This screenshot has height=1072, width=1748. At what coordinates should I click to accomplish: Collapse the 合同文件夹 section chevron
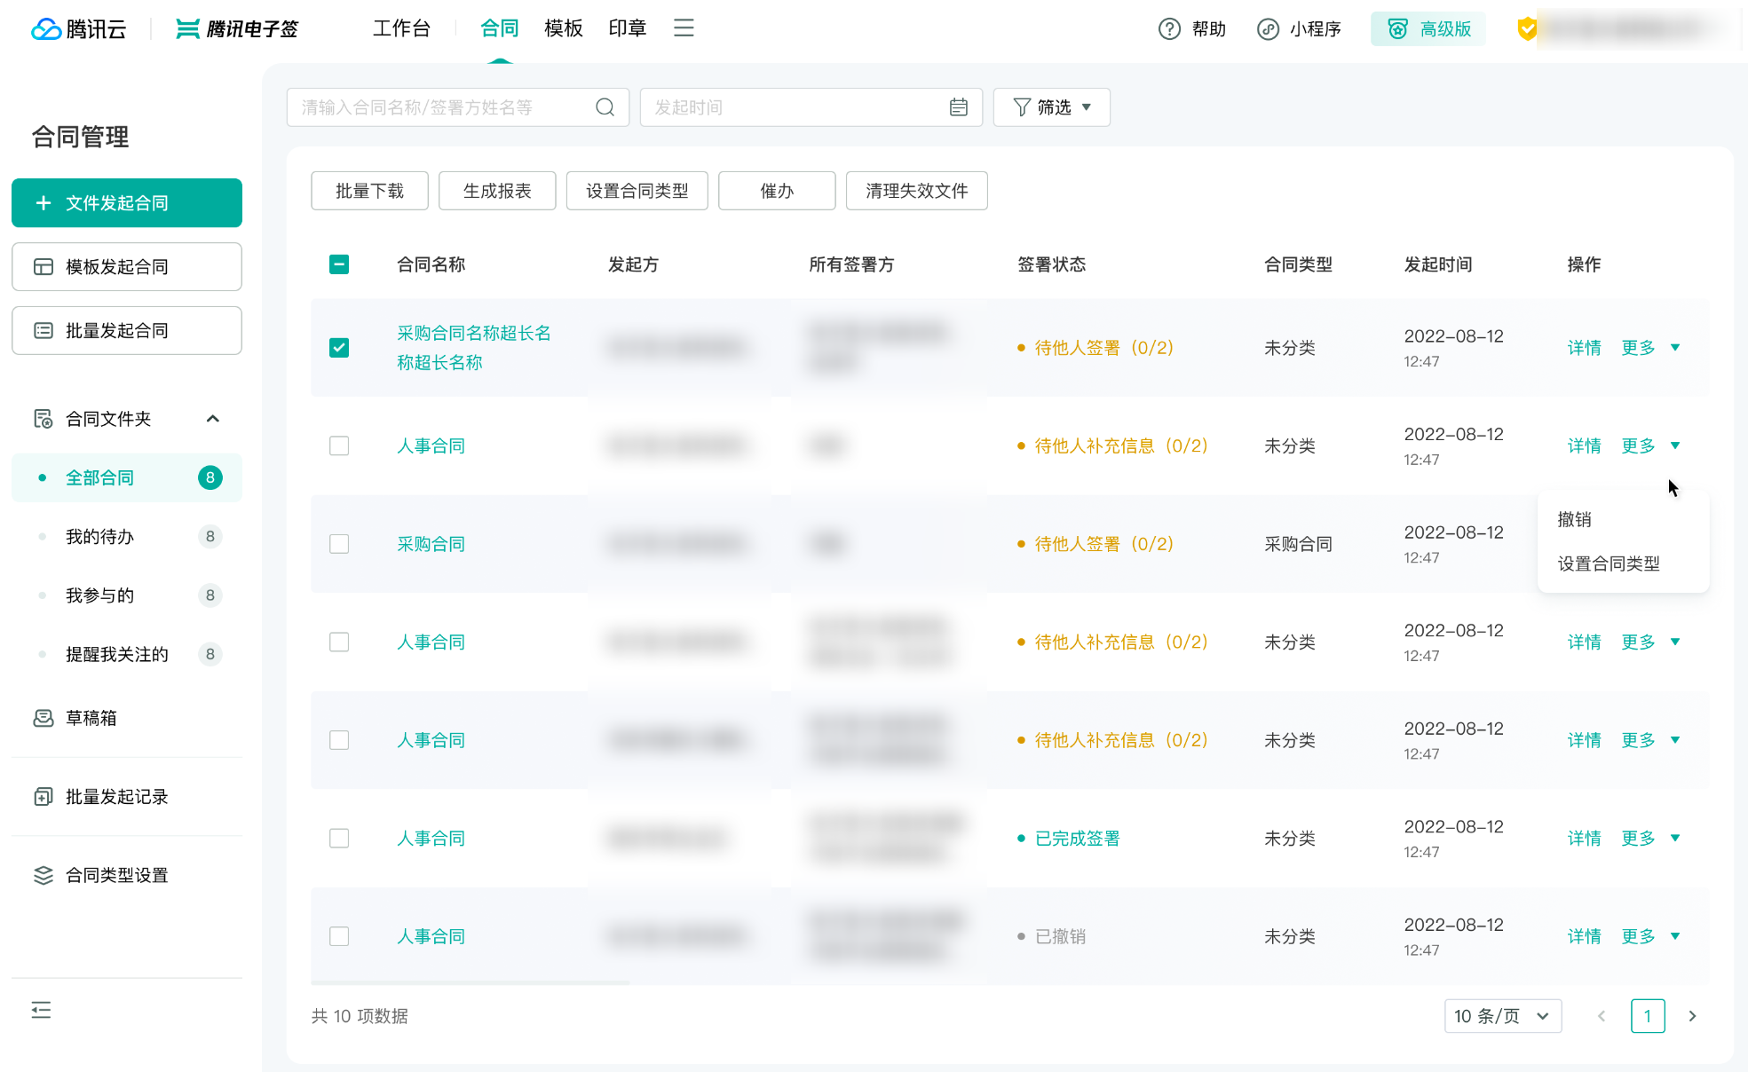coord(213,419)
